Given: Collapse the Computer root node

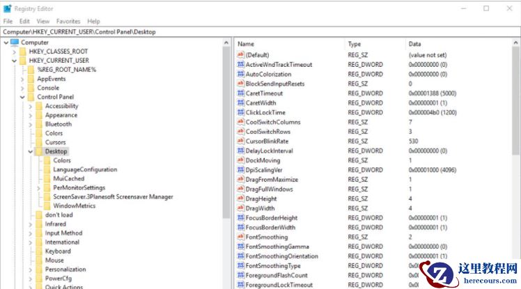Looking at the screenshot, I should (6, 42).
